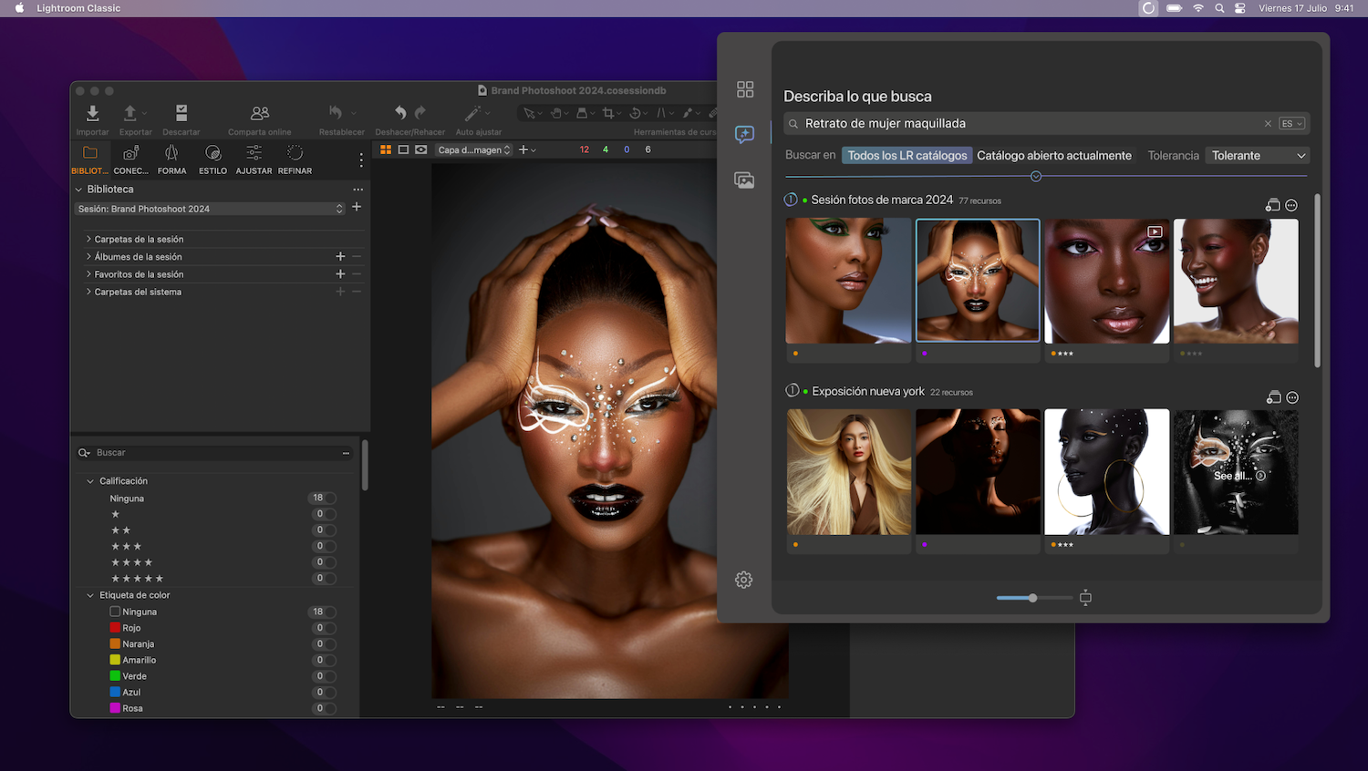Open settings gear in search panel
Screen dimensions: 1368x771
[x=744, y=580]
